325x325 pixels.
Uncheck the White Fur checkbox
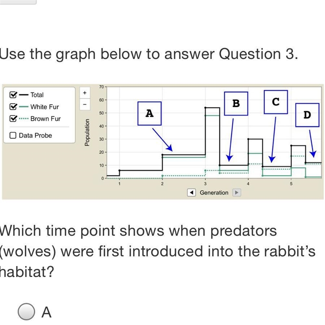(x=13, y=107)
